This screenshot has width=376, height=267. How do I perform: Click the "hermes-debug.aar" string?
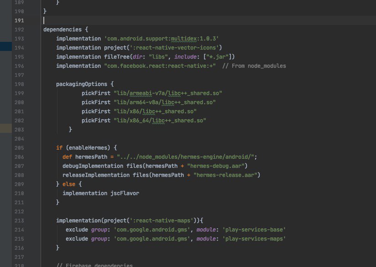coord(216,166)
